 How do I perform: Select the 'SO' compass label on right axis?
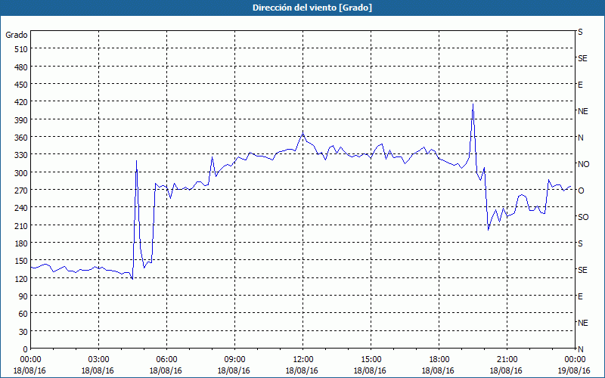(583, 217)
